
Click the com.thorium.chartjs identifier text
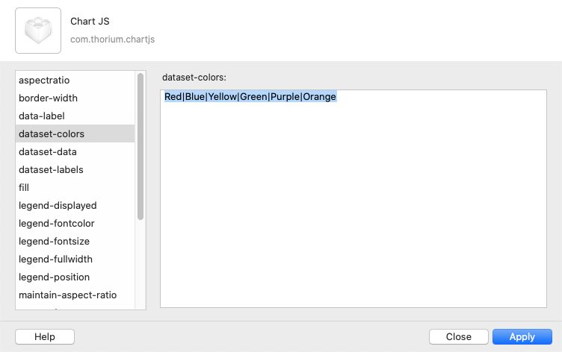[113, 39]
